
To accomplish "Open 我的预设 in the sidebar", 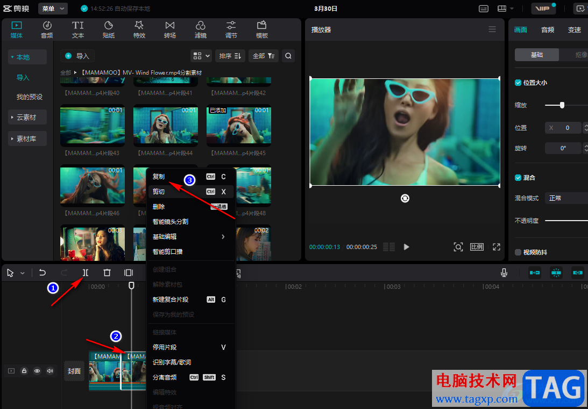I will click(x=29, y=97).
